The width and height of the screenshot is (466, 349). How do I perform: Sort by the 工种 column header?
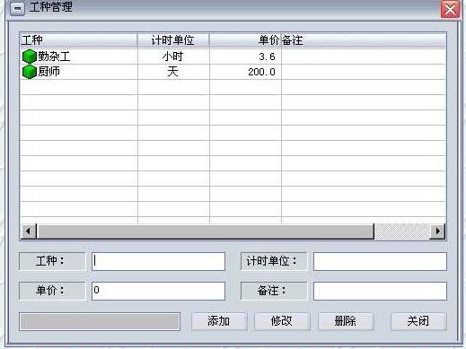[x=79, y=40]
